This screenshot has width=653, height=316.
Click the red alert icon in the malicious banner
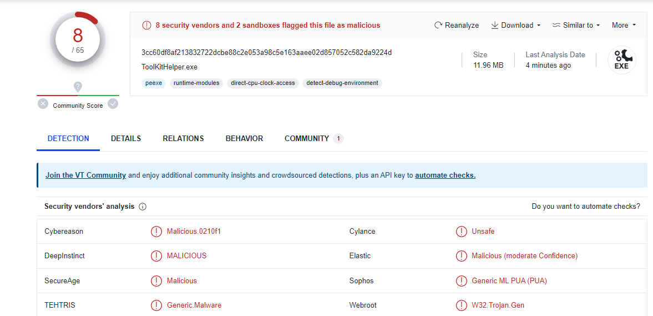tap(146, 25)
